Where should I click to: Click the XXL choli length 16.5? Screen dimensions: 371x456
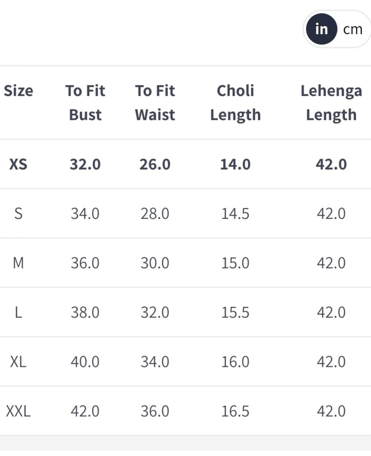point(235,411)
